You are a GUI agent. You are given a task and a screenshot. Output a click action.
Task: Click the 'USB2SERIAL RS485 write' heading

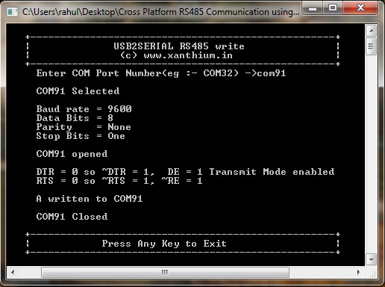[179, 46]
